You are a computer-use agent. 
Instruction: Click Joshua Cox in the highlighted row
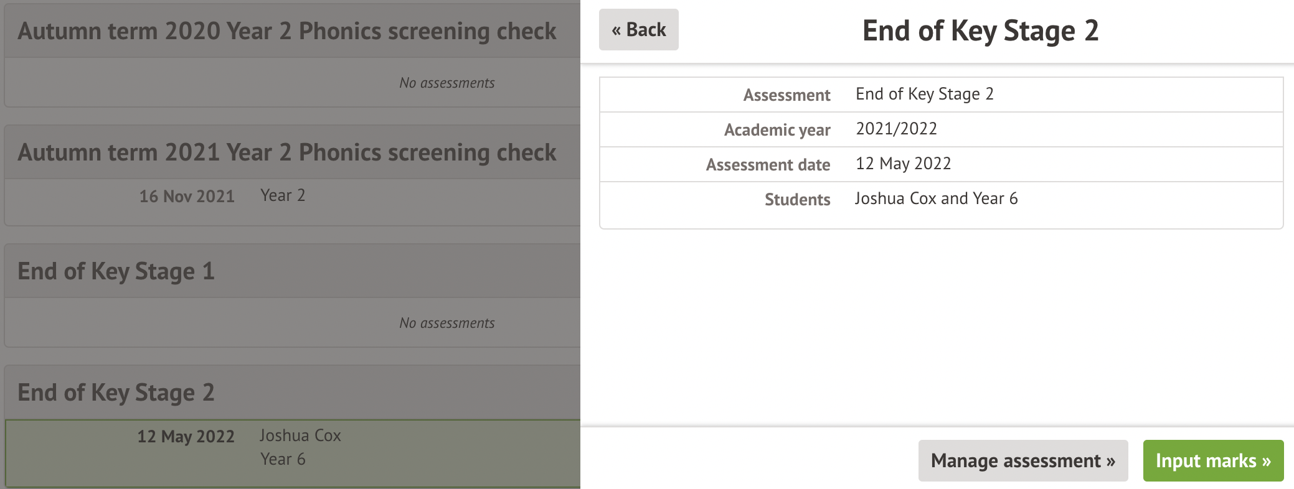tap(300, 435)
